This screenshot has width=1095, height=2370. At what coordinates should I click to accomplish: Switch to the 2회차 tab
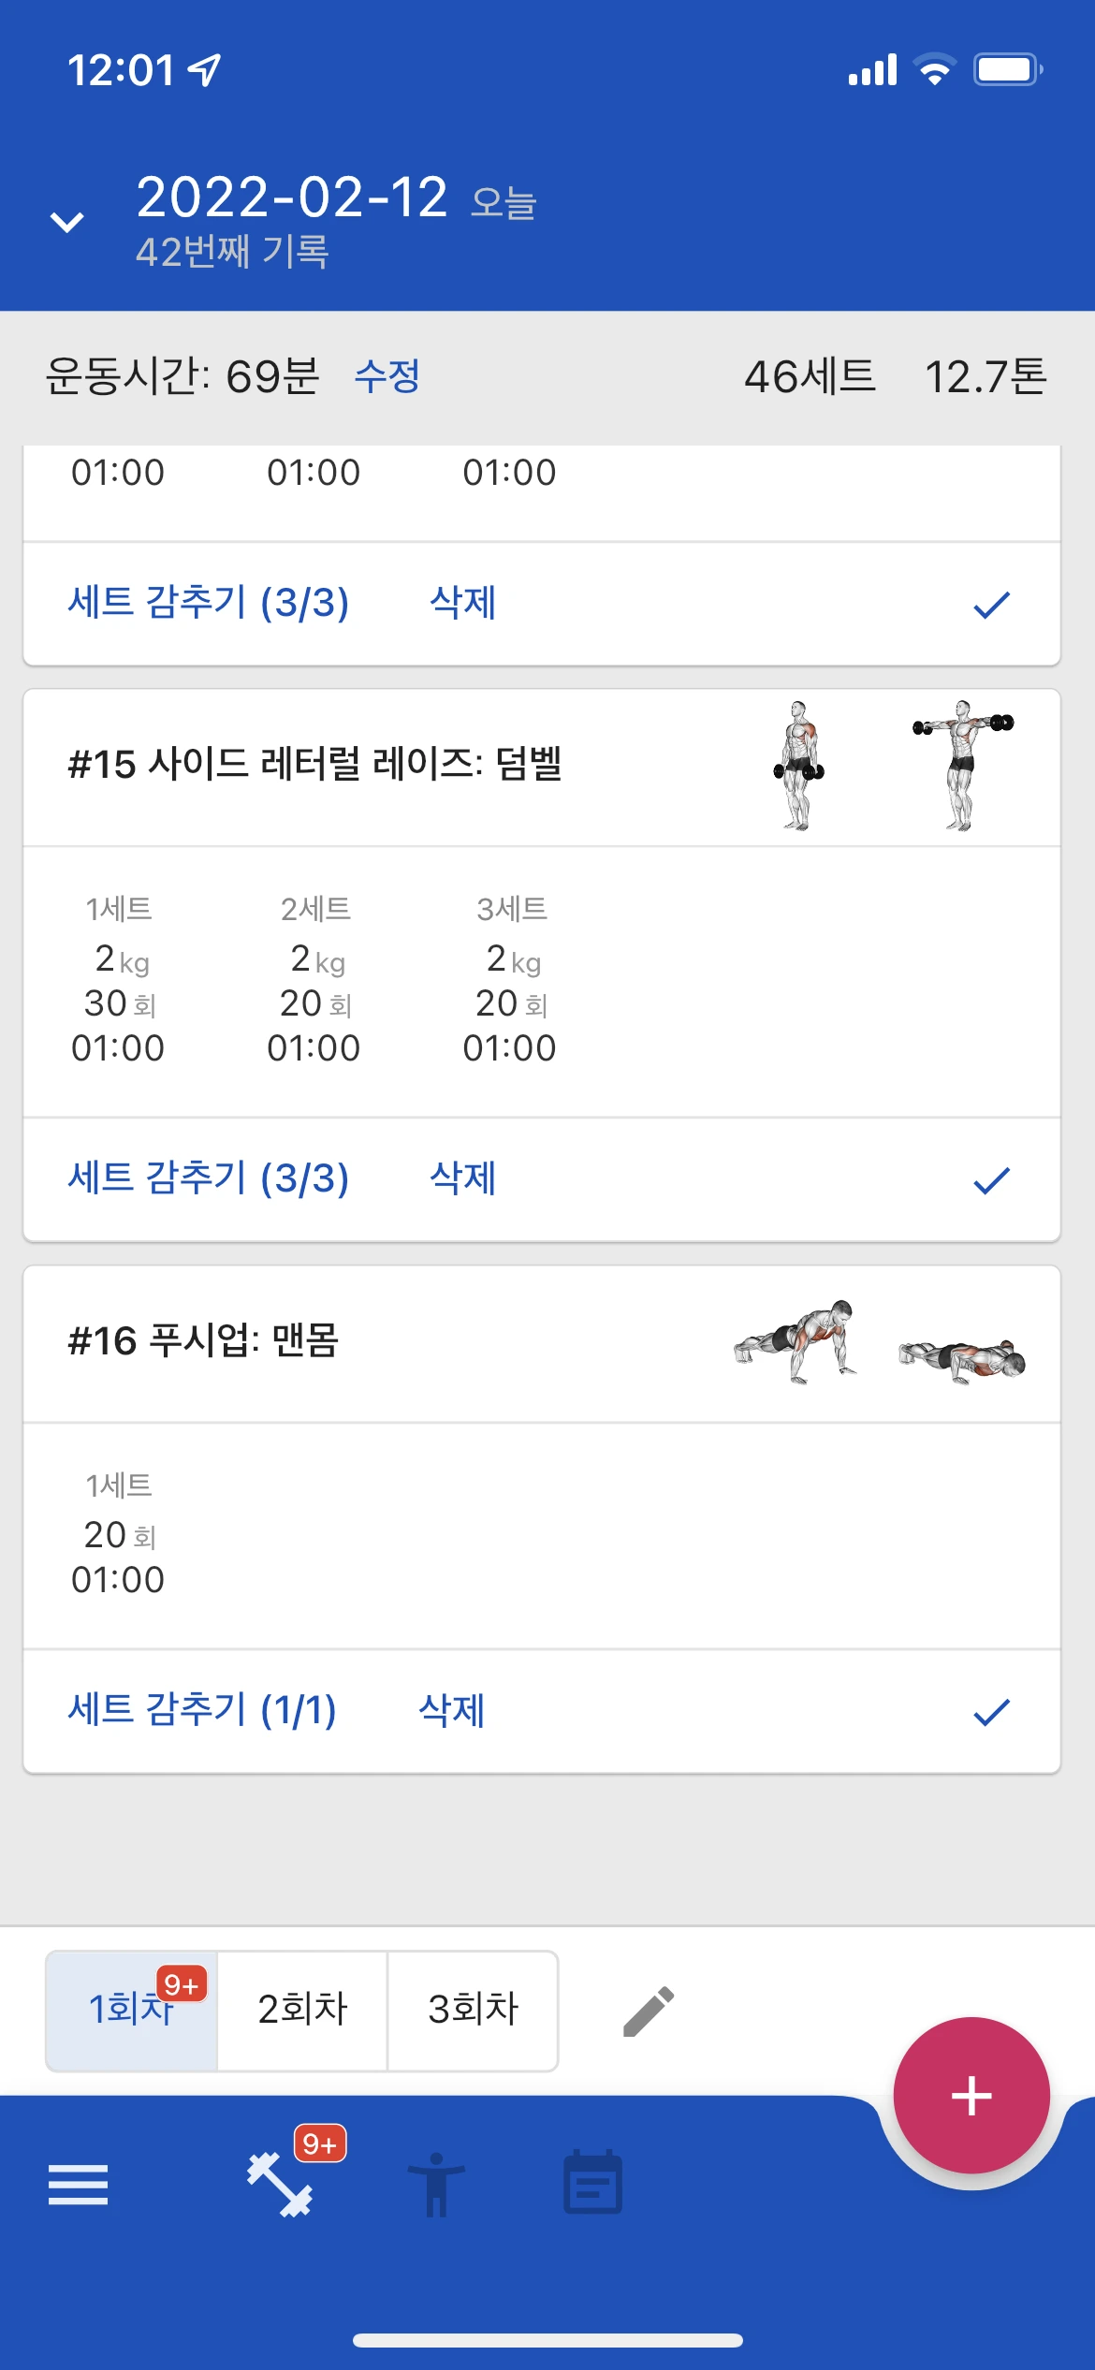tap(302, 2009)
